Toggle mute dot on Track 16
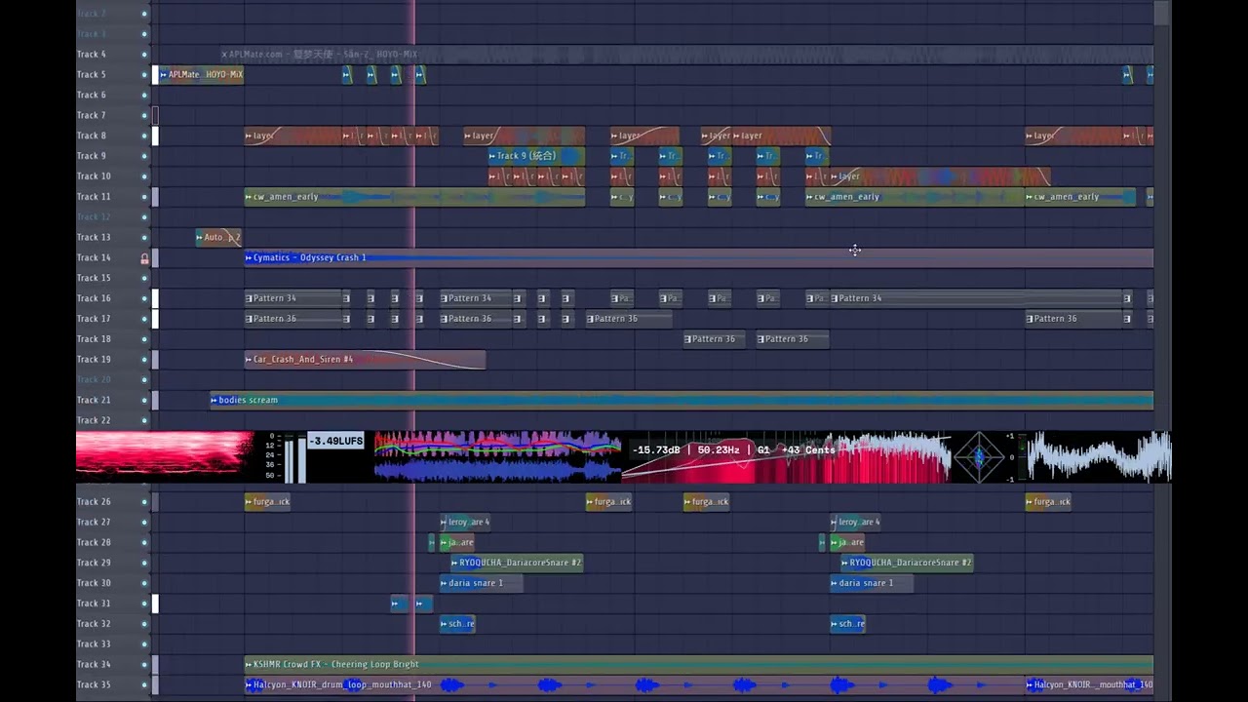Viewport: 1248px width, 702px height. click(144, 298)
